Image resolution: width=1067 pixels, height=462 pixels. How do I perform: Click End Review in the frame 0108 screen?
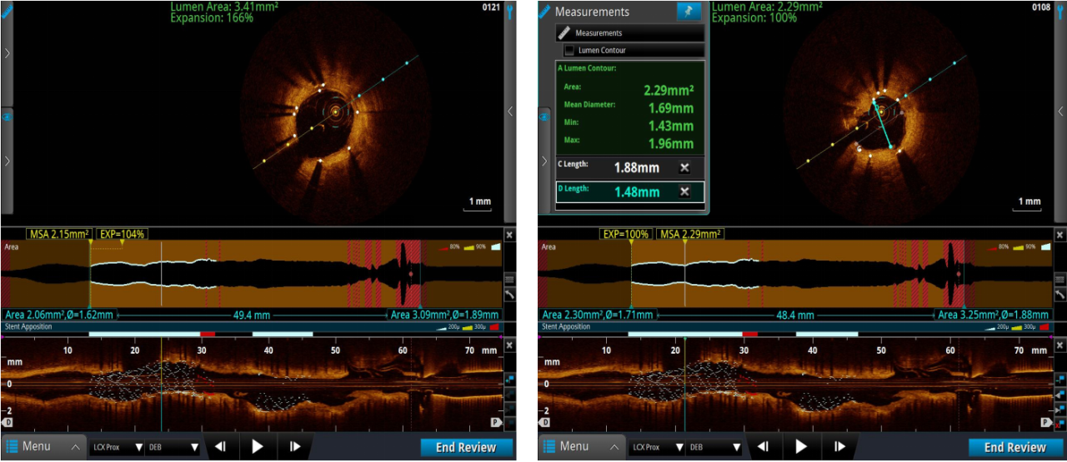click(x=1014, y=447)
